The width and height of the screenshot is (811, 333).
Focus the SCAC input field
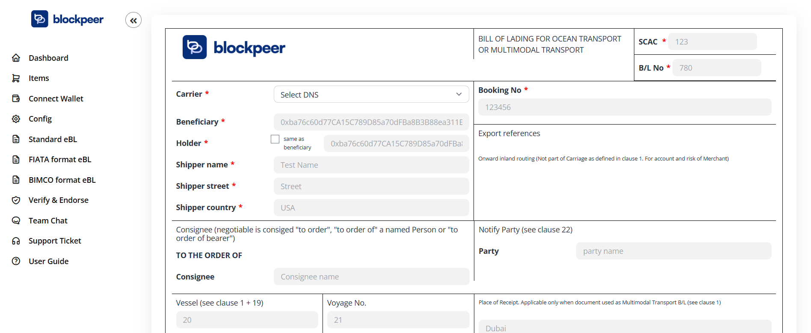[x=712, y=42]
